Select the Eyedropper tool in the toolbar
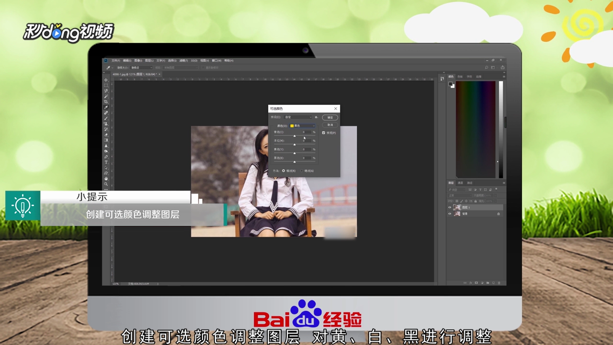Screen dimensions: 613x345 click(106, 107)
